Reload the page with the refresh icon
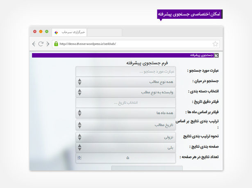Screen dimensions: 252x188 (x=41, y=44)
